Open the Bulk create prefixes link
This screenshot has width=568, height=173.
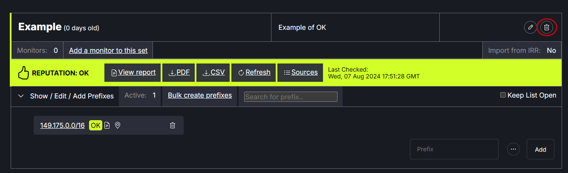pos(200,95)
